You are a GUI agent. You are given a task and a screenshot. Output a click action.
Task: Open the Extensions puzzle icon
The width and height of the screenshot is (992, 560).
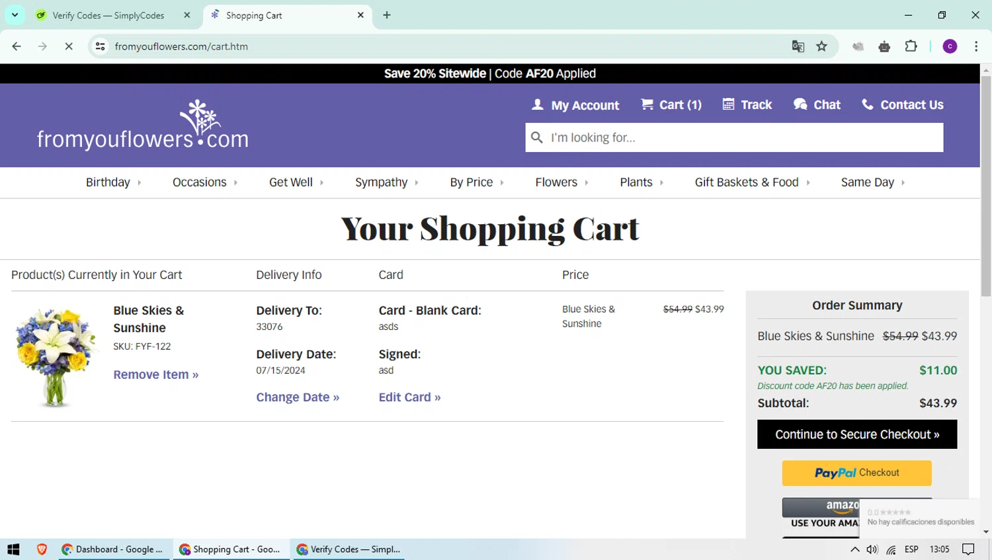(x=911, y=46)
